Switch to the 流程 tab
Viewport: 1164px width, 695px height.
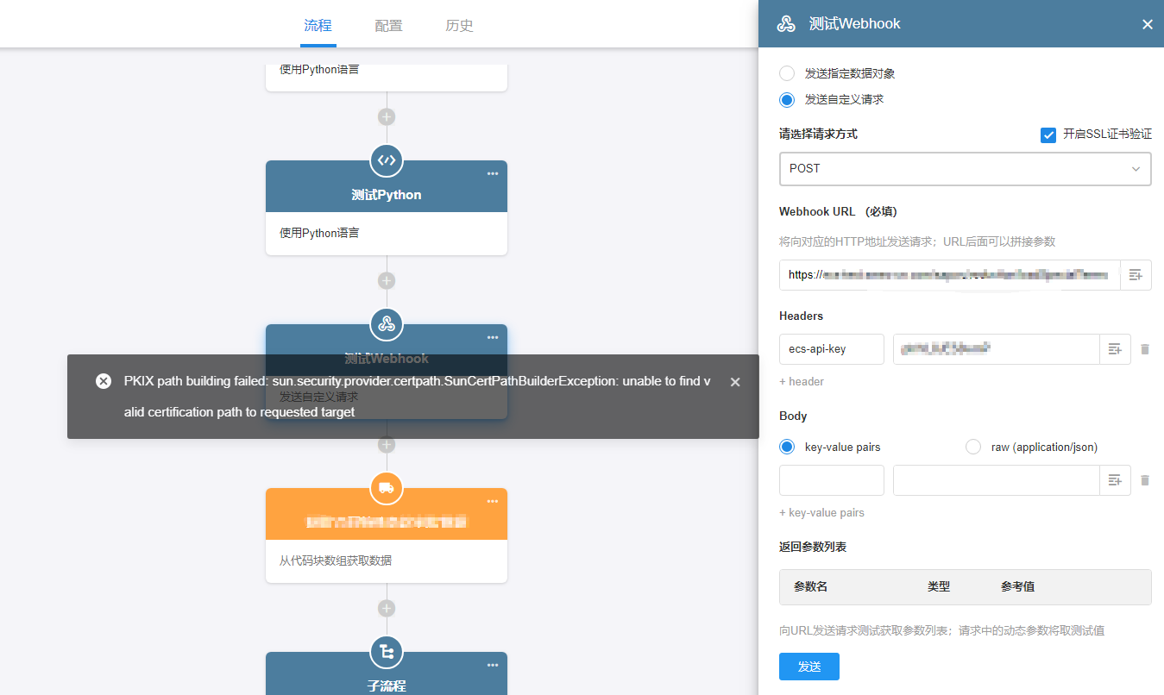318,25
